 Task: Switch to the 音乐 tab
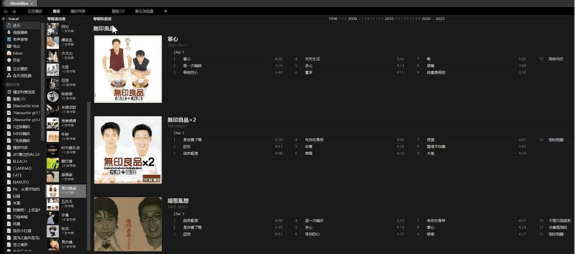(56, 12)
